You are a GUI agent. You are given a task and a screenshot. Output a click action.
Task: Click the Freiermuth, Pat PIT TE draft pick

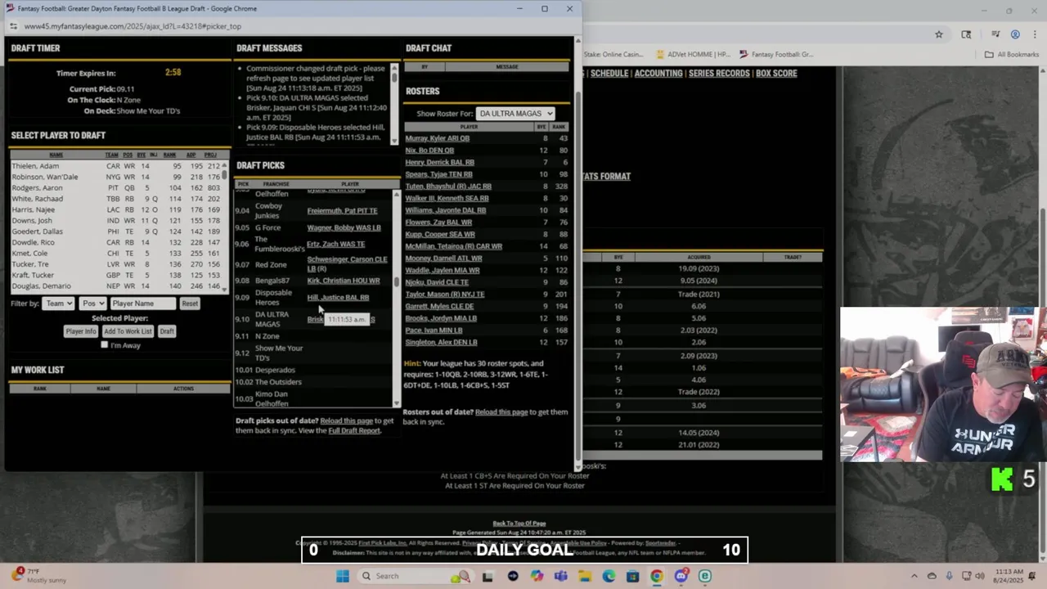click(342, 210)
